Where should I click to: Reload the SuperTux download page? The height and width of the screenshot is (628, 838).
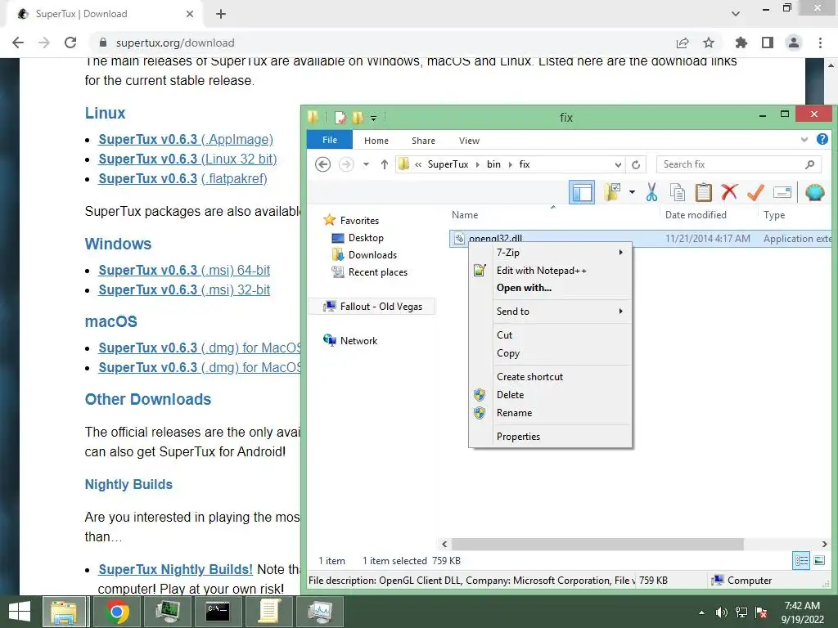(70, 43)
